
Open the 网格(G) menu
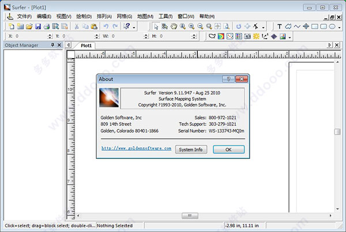[x=125, y=16]
